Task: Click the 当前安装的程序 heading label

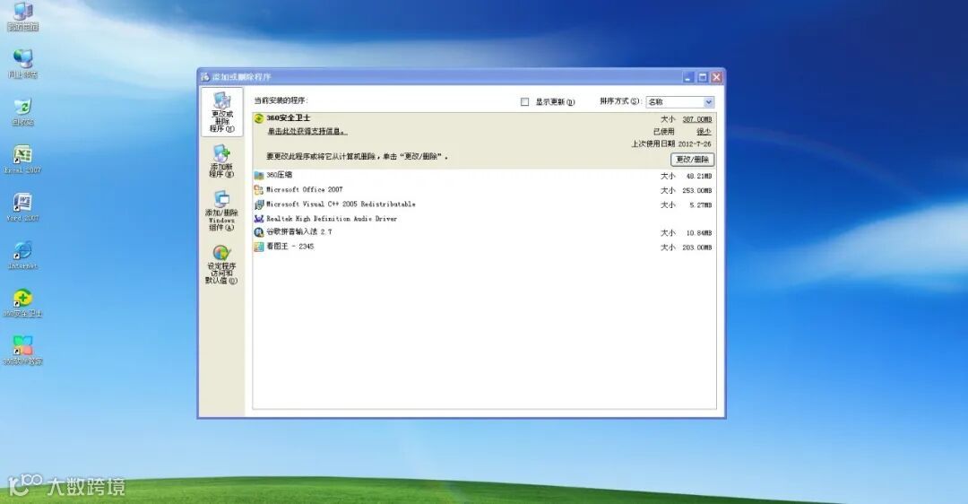Action: (281, 100)
